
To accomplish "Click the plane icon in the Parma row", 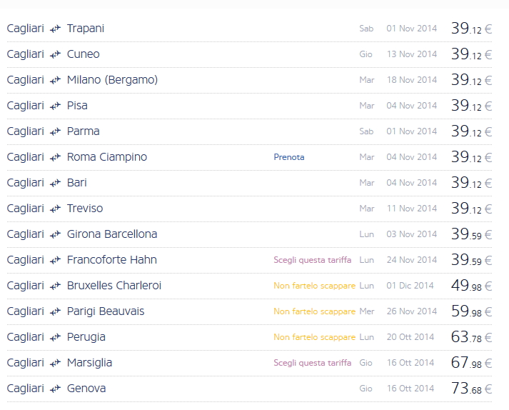I will pos(55,132).
